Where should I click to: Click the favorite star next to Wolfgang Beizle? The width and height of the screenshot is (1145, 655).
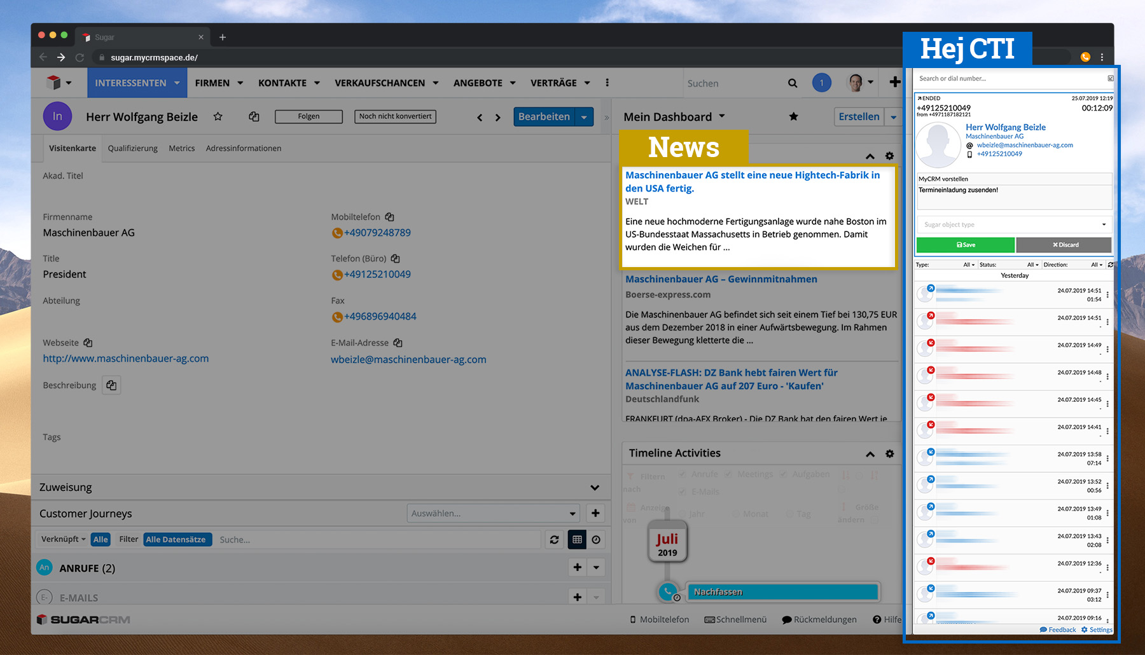tap(218, 116)
